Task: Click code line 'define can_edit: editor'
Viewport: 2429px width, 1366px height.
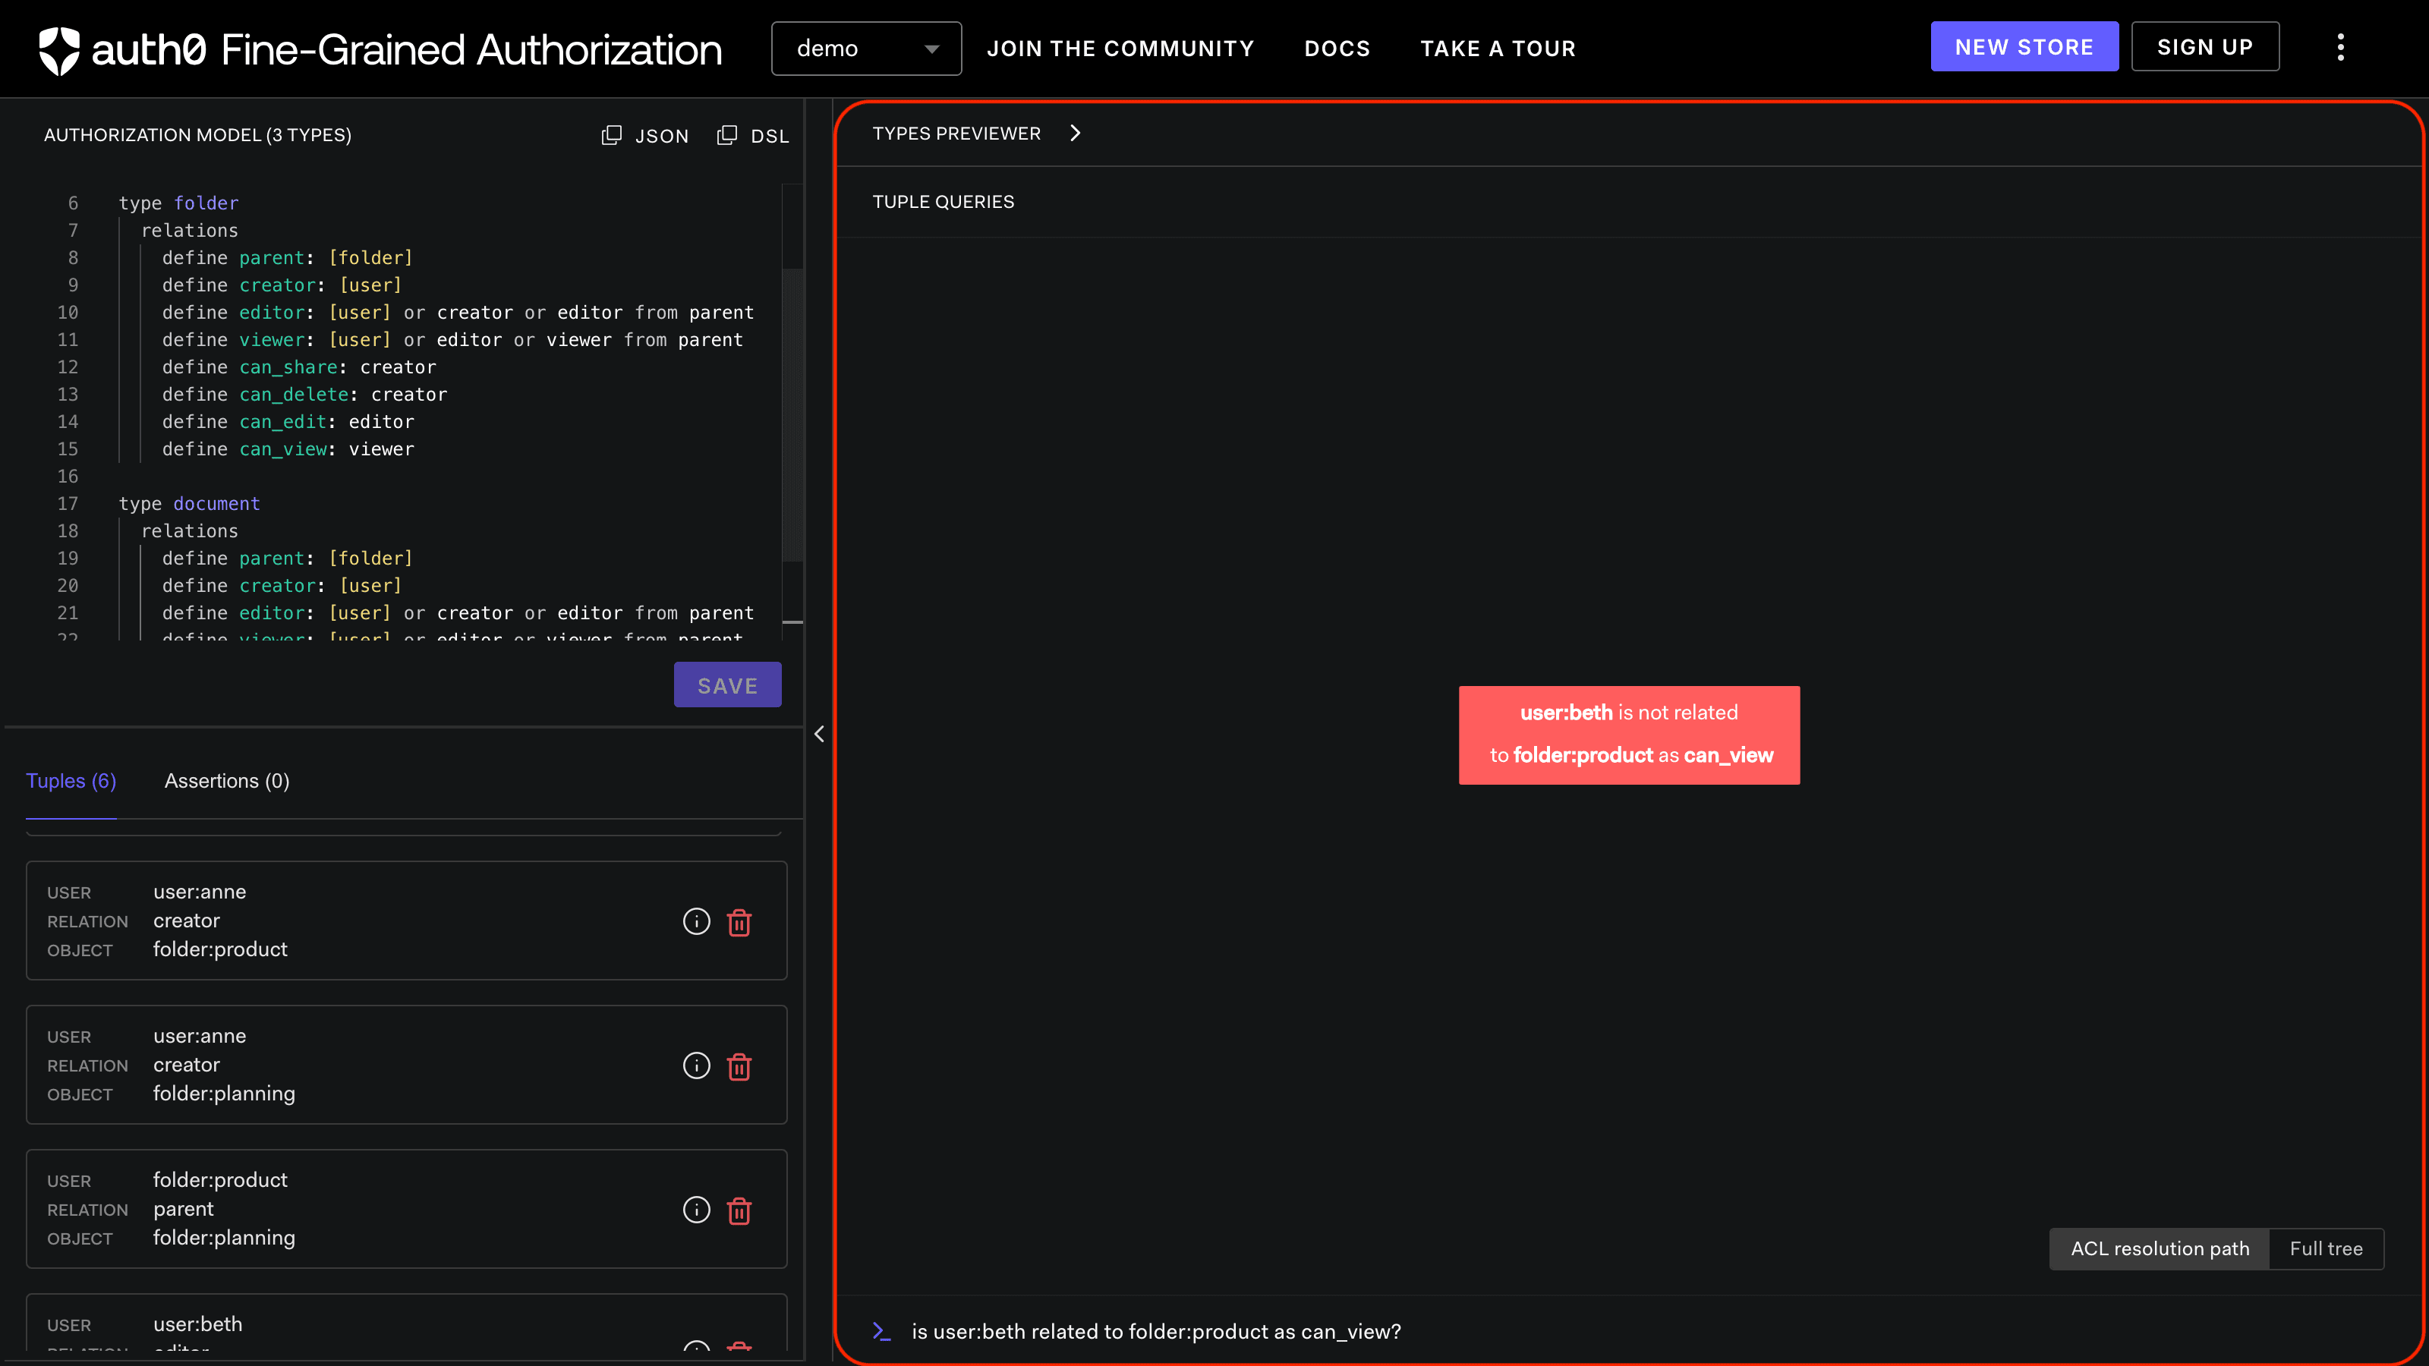Action: click(288, 421)
